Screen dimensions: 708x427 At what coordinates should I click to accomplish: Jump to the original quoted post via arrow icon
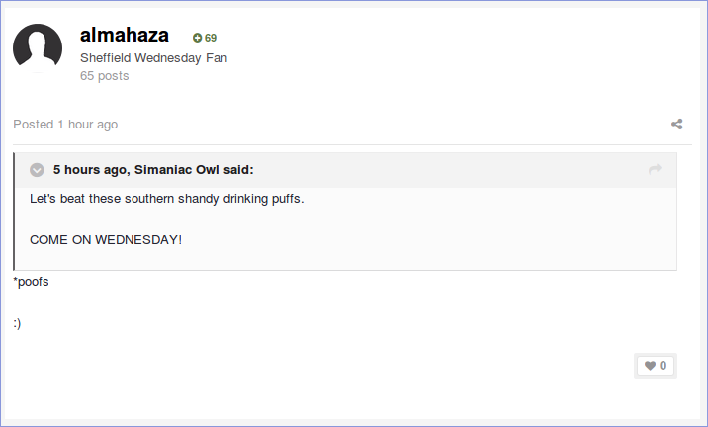coord(655,169)
